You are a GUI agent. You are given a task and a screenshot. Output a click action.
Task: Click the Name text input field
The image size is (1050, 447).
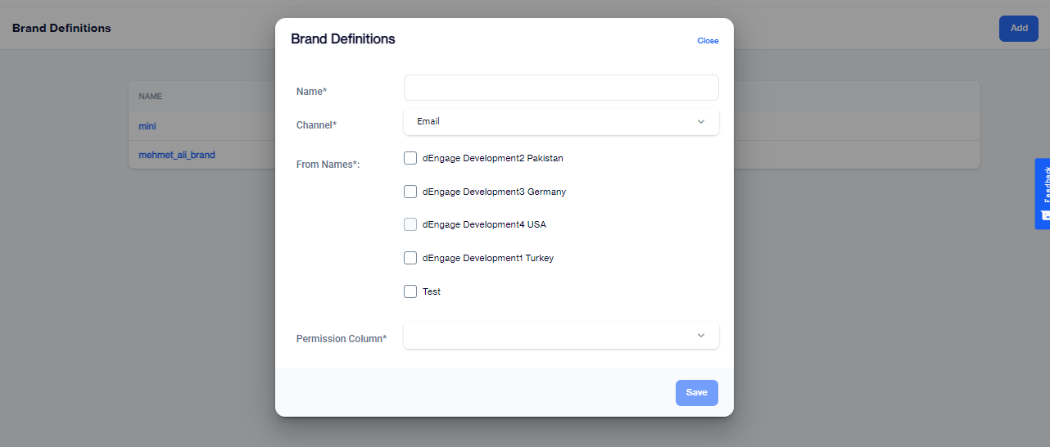(561, 88)
